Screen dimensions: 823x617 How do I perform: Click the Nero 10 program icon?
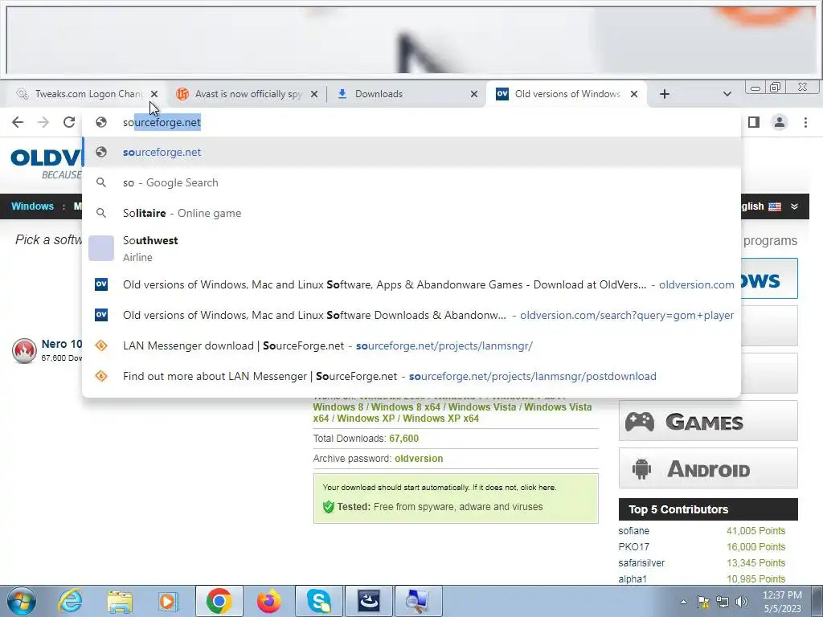tap(24, 350)
